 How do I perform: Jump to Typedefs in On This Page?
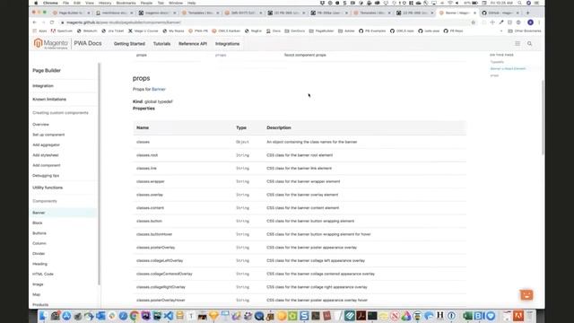point(497,62)
